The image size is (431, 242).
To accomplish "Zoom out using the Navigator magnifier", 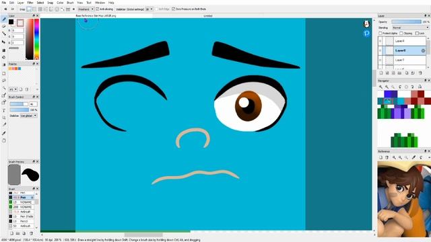I will [x=387, y=87].
